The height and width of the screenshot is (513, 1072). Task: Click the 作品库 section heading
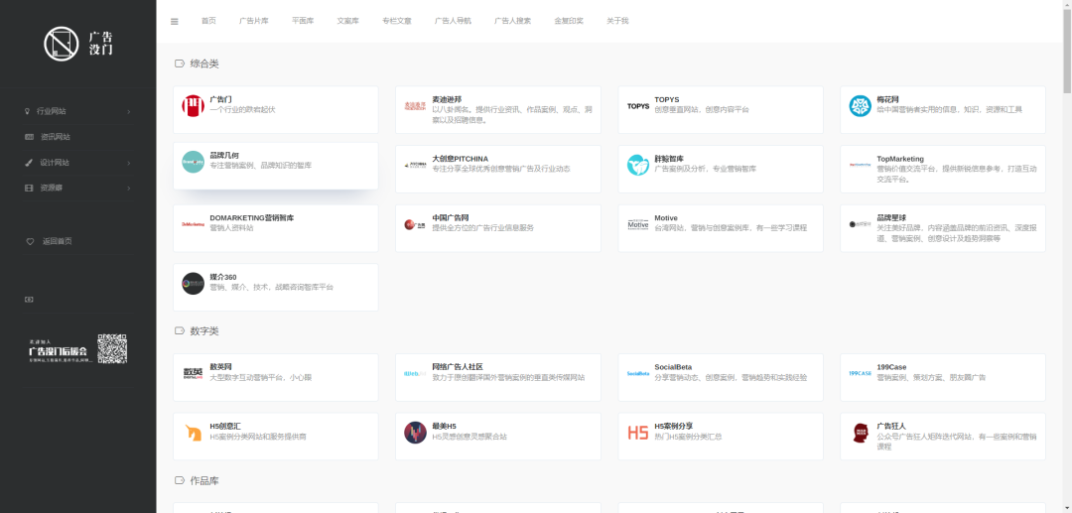204,481
